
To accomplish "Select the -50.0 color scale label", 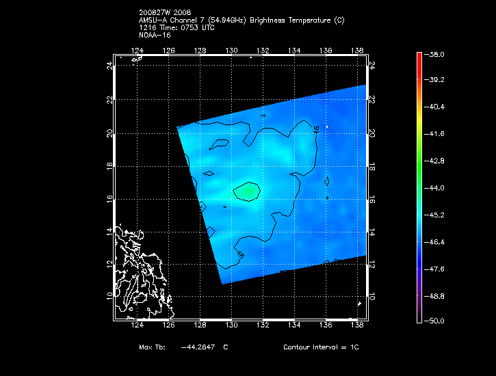I will tap(436, 321).
